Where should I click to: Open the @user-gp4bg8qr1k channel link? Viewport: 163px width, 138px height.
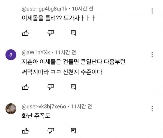click(44, 9)
